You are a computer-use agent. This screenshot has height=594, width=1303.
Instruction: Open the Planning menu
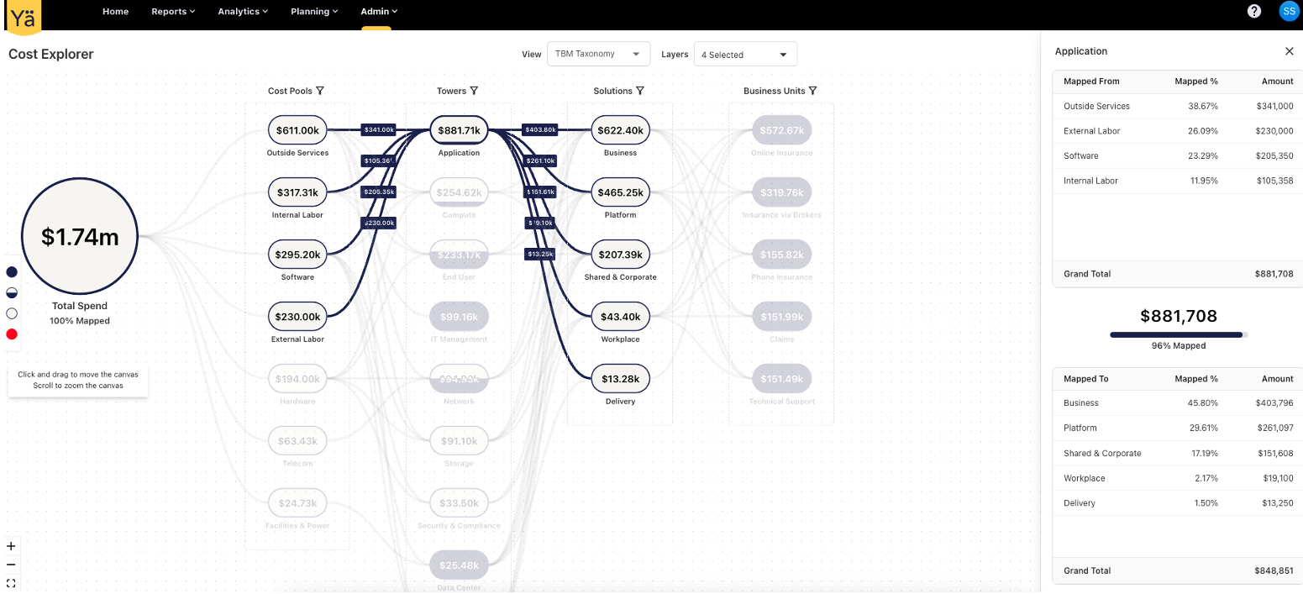(314, 12)
